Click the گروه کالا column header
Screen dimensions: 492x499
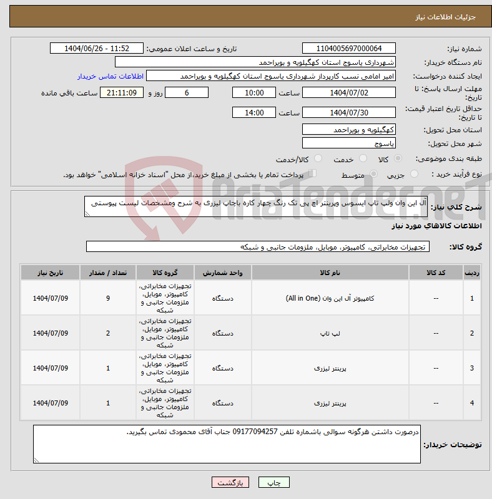click(165, 273)
